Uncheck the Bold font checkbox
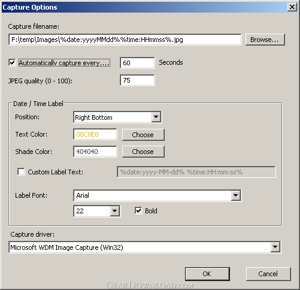Screen dimensions: 300x290 click(x=138, y=211)
